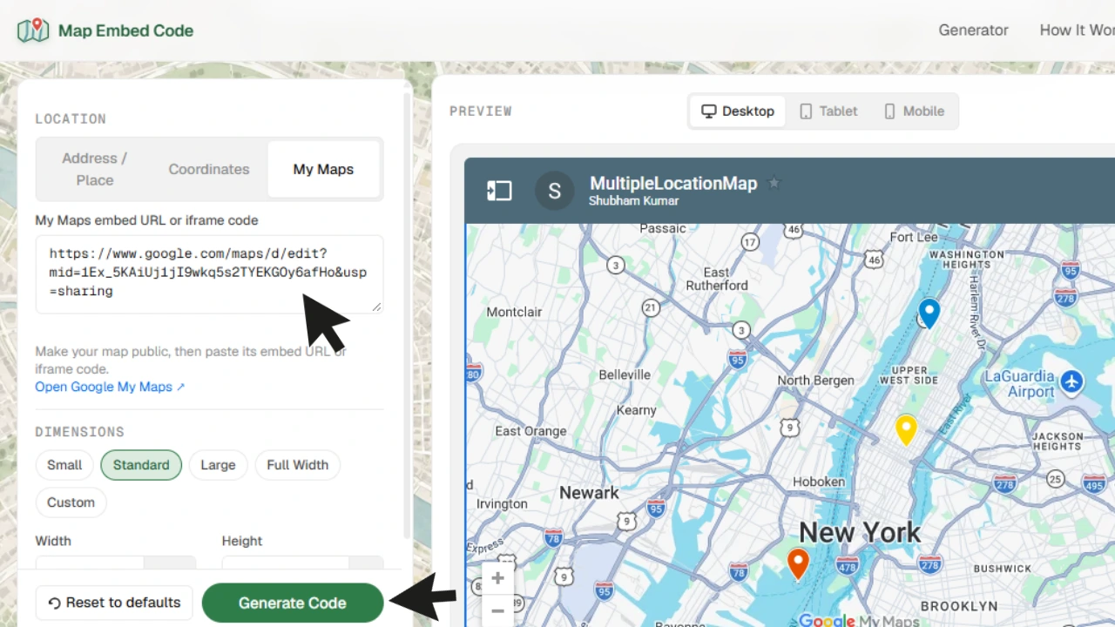This screenshot has width=1115, height=627.
Task: Switch to the Coordinates tab
Action: click(x=209, y=169)
